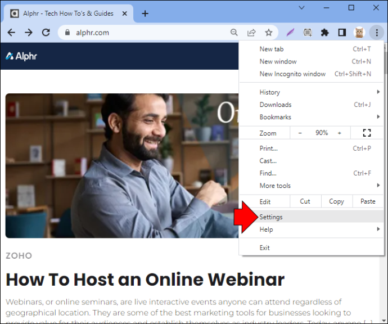Viewport: 388px width, 324px height.
Task: Reload the alphr.com page
Action: tap(46, 33)
